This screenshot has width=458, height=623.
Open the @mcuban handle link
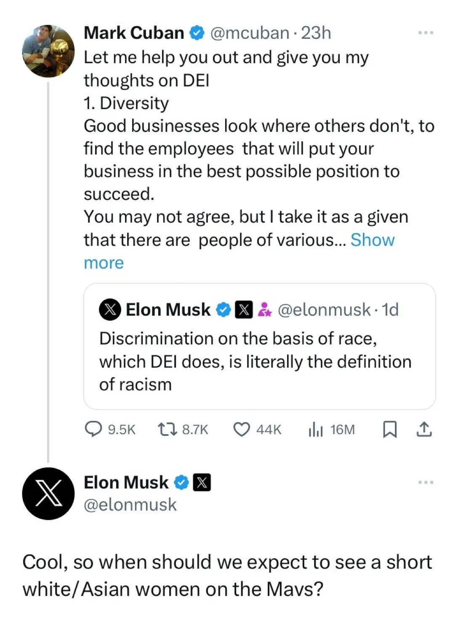(249, 33)
